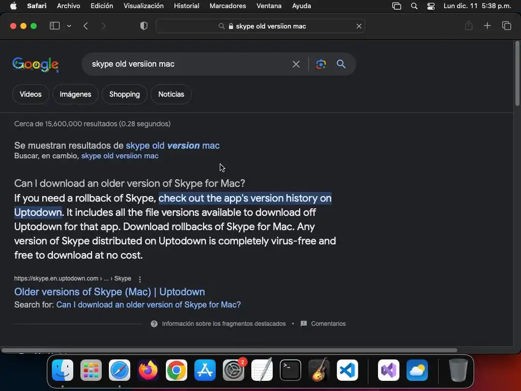Switch to the Noticias filter tab
The height and width of the screenshot is (391, 521).
click(171, 94)
